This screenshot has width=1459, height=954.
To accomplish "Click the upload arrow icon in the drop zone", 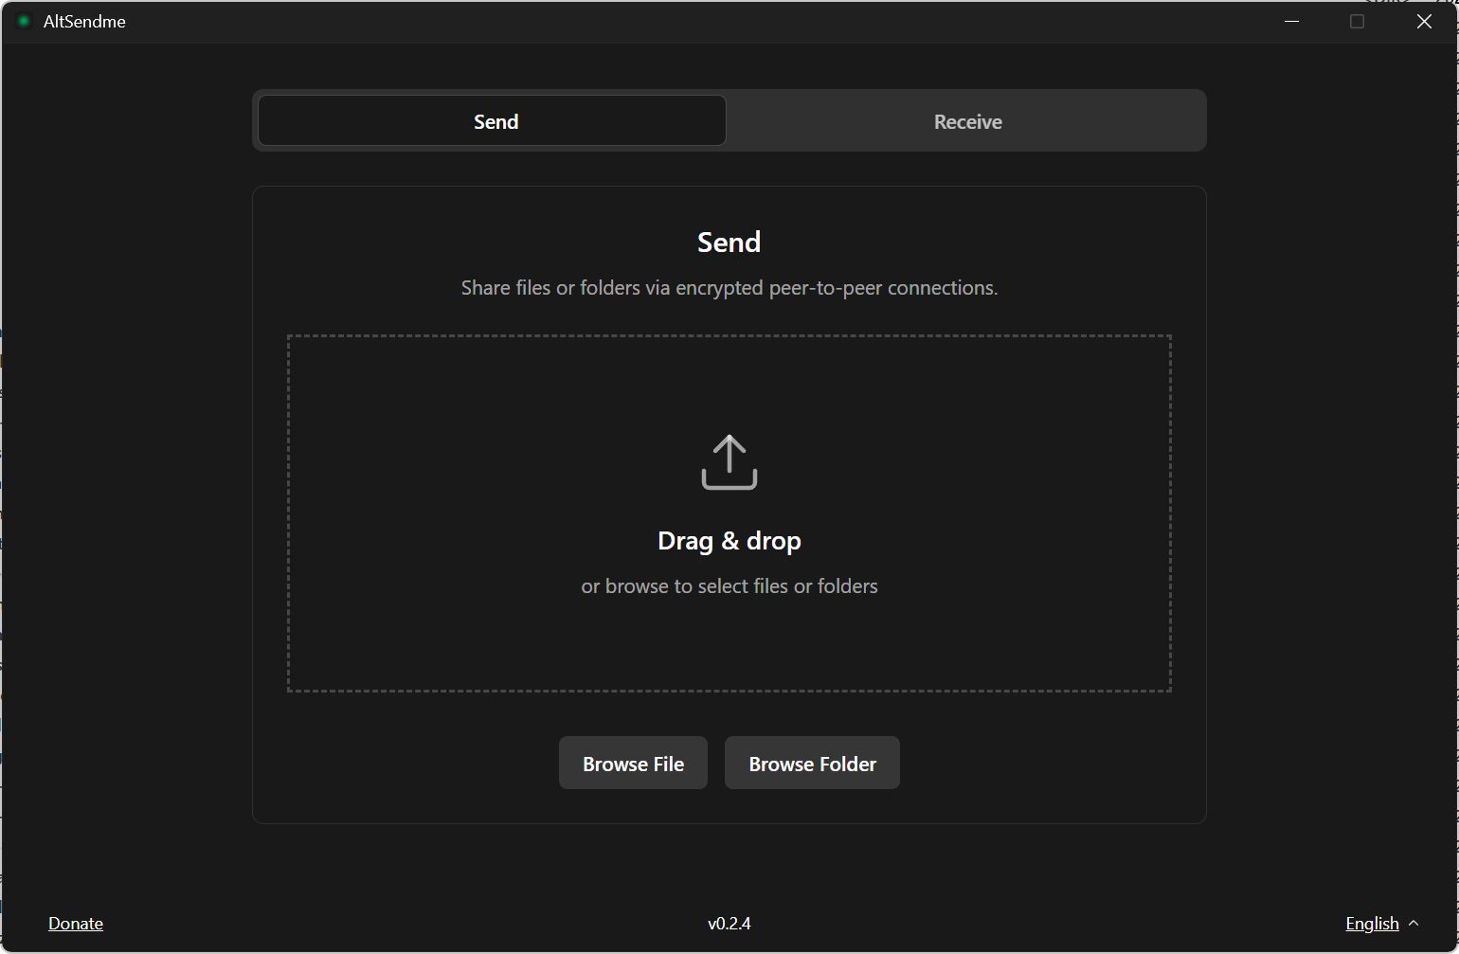I will tap(729, 462).
